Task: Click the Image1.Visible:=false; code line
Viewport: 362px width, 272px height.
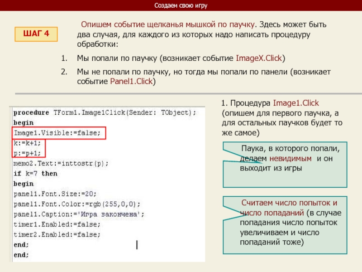Action: pos(60,133)
